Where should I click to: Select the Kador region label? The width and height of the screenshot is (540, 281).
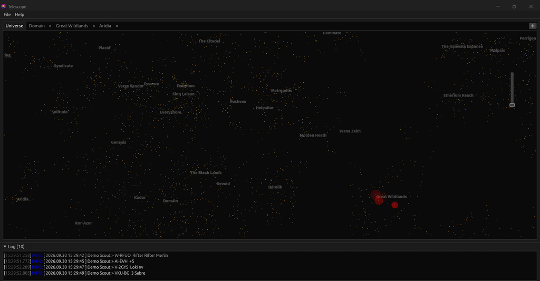tap(140, 197)
